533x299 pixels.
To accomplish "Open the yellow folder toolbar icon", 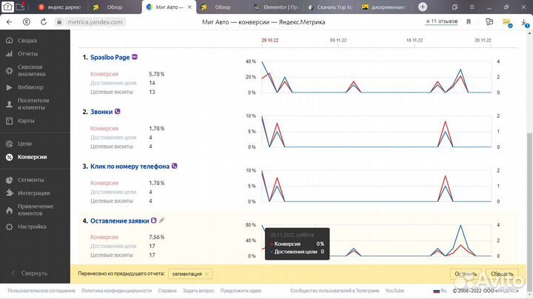I will click(x=507, y=22).
